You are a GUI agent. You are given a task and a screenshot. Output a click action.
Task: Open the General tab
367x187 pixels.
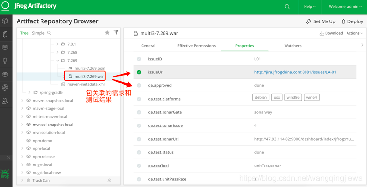(148, 46)
